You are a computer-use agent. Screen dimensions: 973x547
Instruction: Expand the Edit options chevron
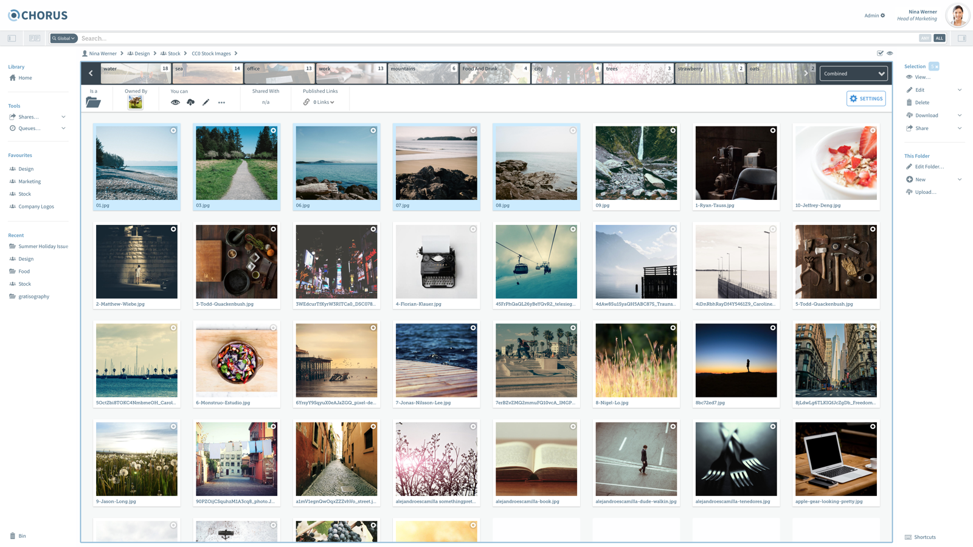[960, 90]
